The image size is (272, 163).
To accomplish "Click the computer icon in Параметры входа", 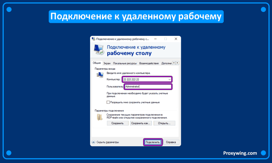I will click(100, 75).
